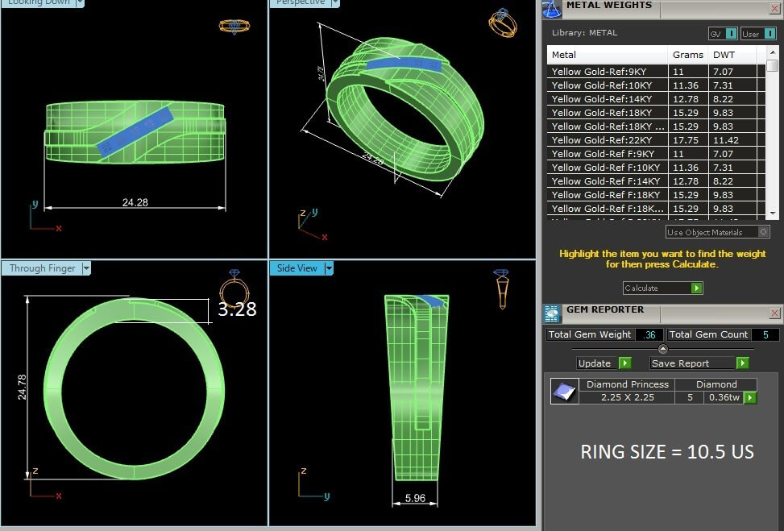This screenshot has width=784, height=531.
Task: Select the Through Finger viewport tab
Action: pyautogui.click(x=42, y=268)
